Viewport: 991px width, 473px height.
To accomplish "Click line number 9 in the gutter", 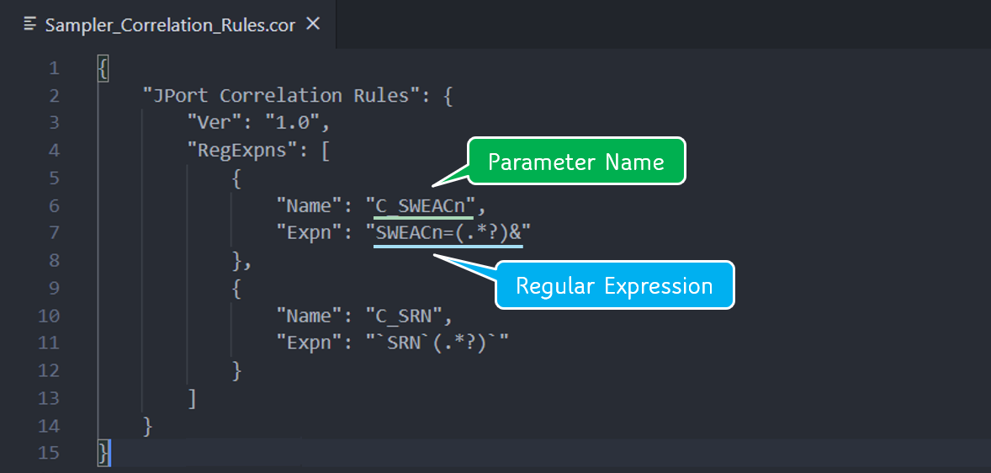I will point(54,288).
